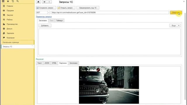This screenshot has width=187, height=105.
Task: Click the vertical scrollbar on right
Action: [x=185, y=56]
